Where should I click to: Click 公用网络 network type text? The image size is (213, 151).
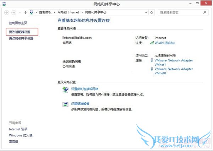pyautogui.click(x=69, y=66)
